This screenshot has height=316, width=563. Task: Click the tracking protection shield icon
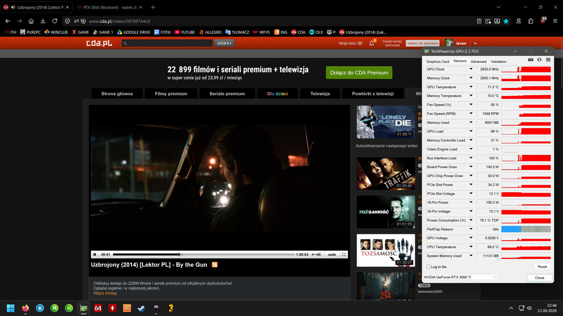coord(67,21)
